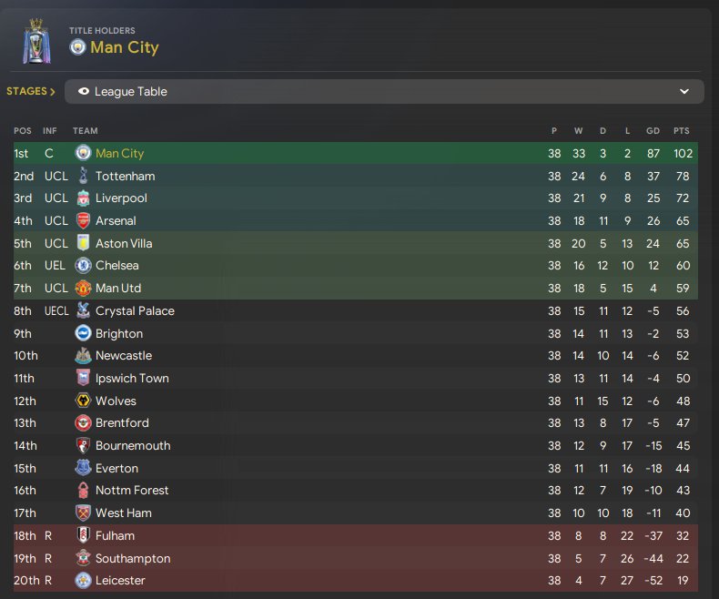Open the Aston Villa team link
Viewport: 719px width, 599px height.
[124, 243]
